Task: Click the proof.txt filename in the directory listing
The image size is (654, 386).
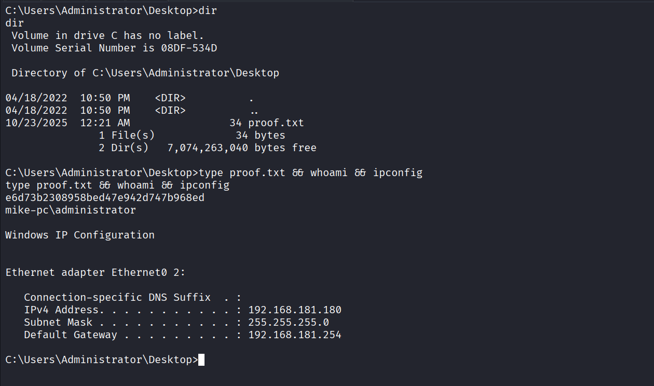Action: 276,123
